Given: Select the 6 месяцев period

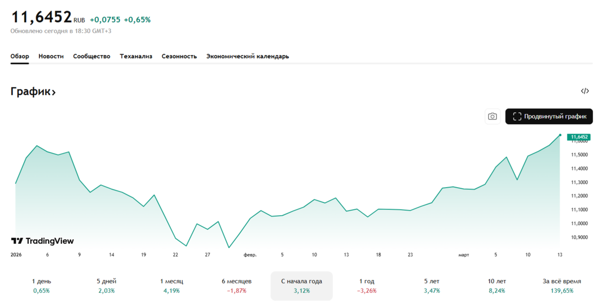Looking at the screenshot, I should coord(237,286).
